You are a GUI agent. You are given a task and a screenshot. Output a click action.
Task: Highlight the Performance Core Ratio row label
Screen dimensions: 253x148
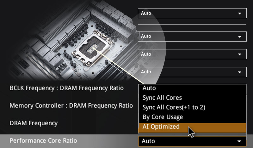(43, 140)
